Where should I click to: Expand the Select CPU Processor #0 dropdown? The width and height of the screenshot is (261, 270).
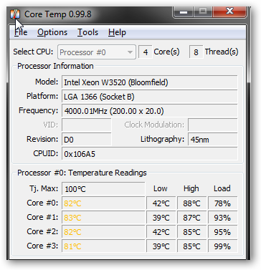coord(97,52)
